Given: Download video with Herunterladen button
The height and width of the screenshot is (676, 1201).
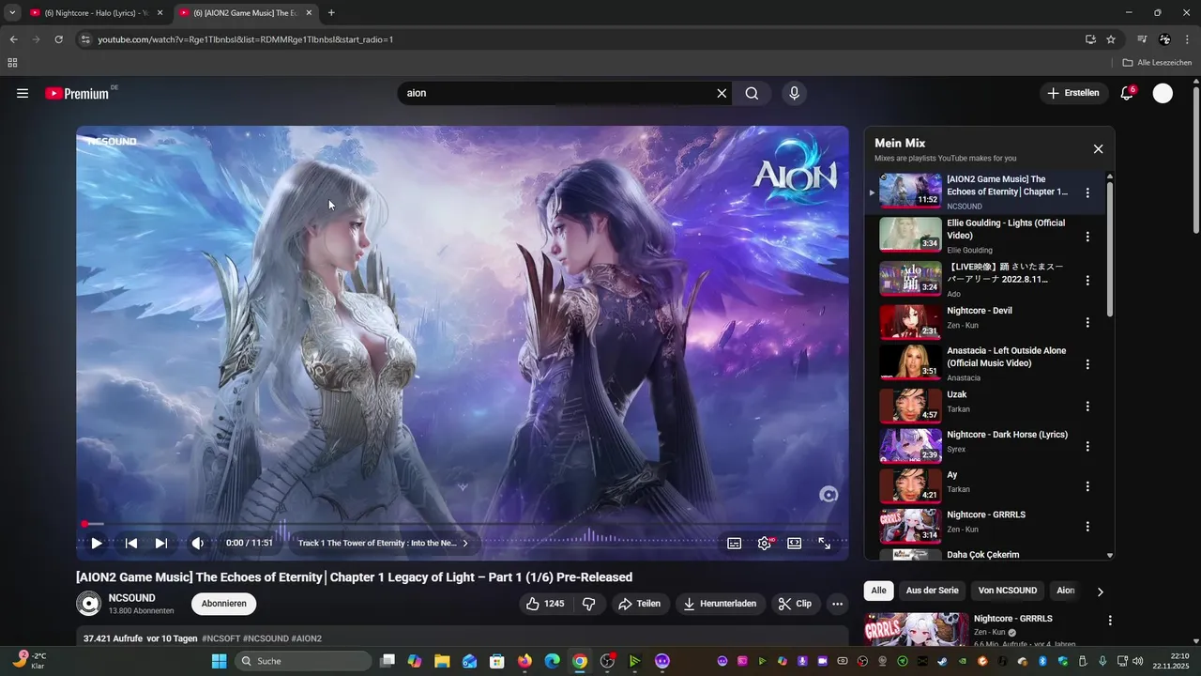Looking at the screenshot, I should (x=720, y=604).
